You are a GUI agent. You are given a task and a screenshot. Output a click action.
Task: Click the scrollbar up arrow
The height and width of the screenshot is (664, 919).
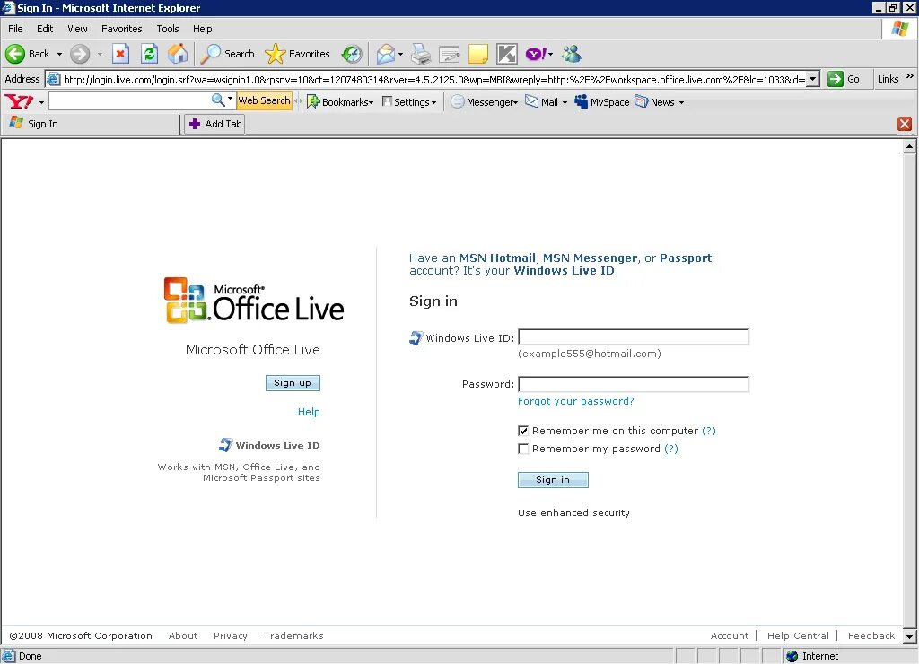(x=910, y=146)
